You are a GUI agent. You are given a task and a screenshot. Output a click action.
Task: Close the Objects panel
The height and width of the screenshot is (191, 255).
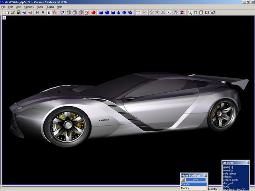247,163
